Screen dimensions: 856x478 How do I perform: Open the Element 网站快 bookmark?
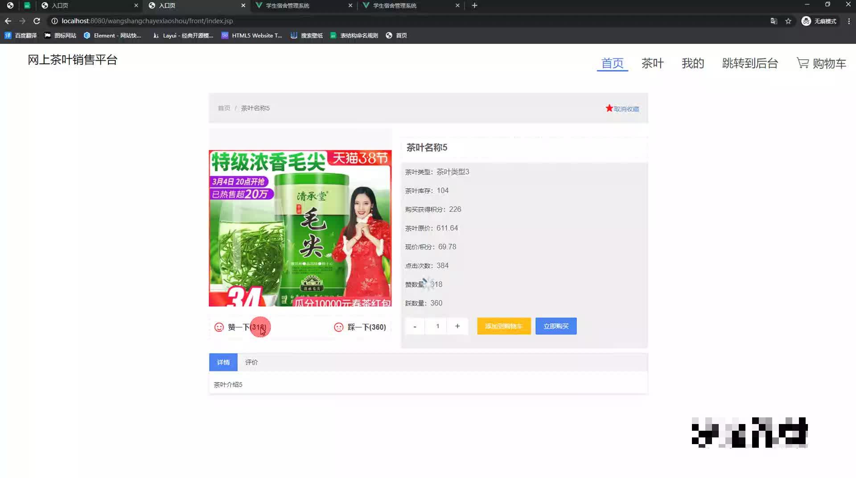tap(112, 35)
